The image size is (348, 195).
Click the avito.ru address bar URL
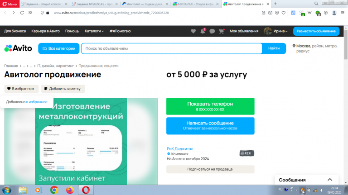111,13
